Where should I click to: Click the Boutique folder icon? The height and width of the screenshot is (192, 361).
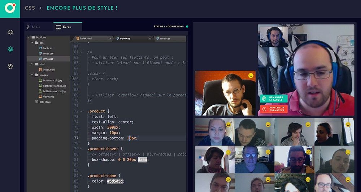pos(33,37)
